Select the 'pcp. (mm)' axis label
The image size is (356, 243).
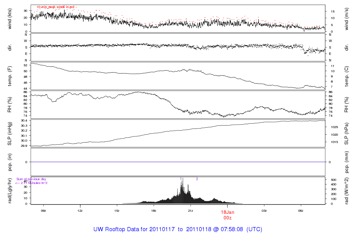[347, 162]
